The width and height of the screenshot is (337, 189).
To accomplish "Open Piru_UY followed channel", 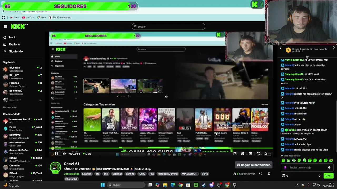I will pyautogui.click(x=22, y=77).
